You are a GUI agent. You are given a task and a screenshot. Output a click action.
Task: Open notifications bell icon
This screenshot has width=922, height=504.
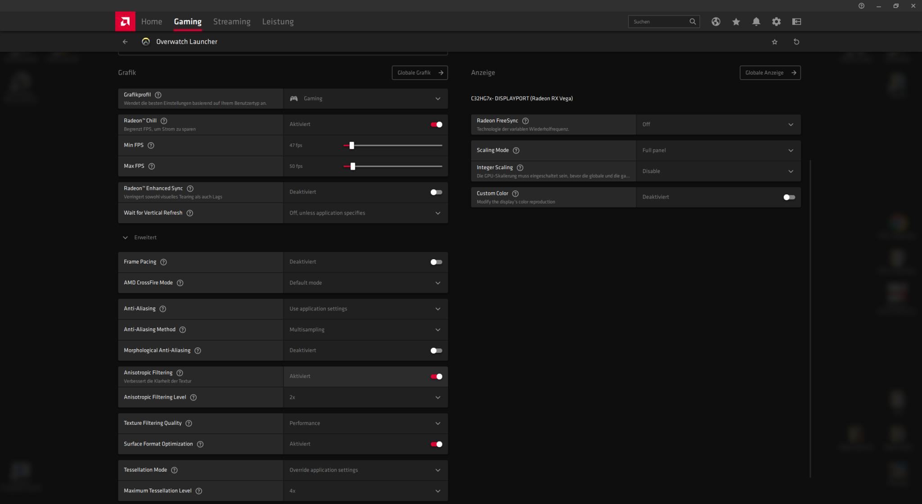(x=756, y=22)
